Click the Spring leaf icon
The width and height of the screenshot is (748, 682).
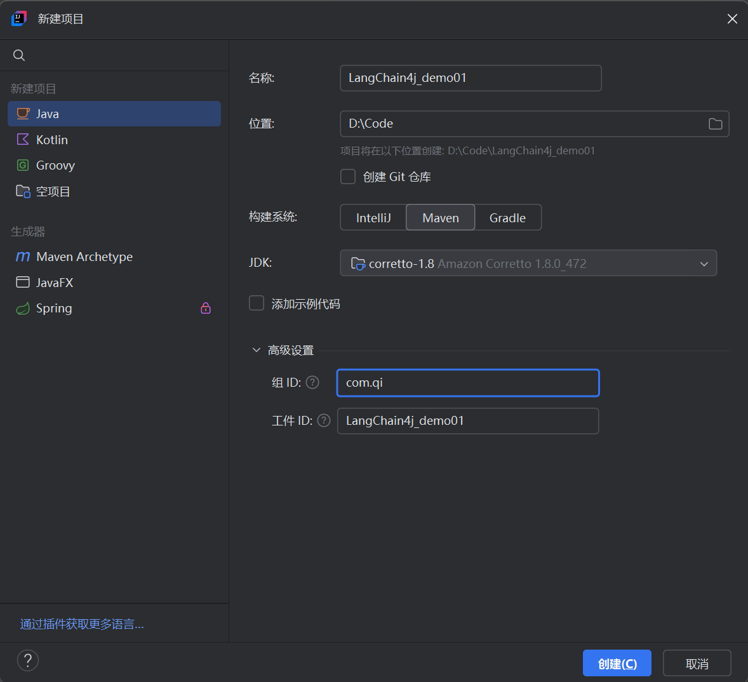[23, 309]
